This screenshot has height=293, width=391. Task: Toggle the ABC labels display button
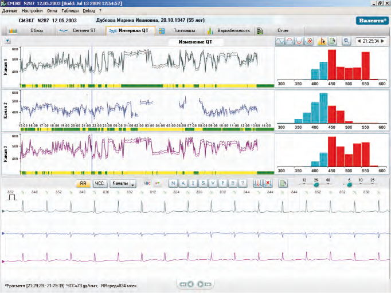[146, 184]
